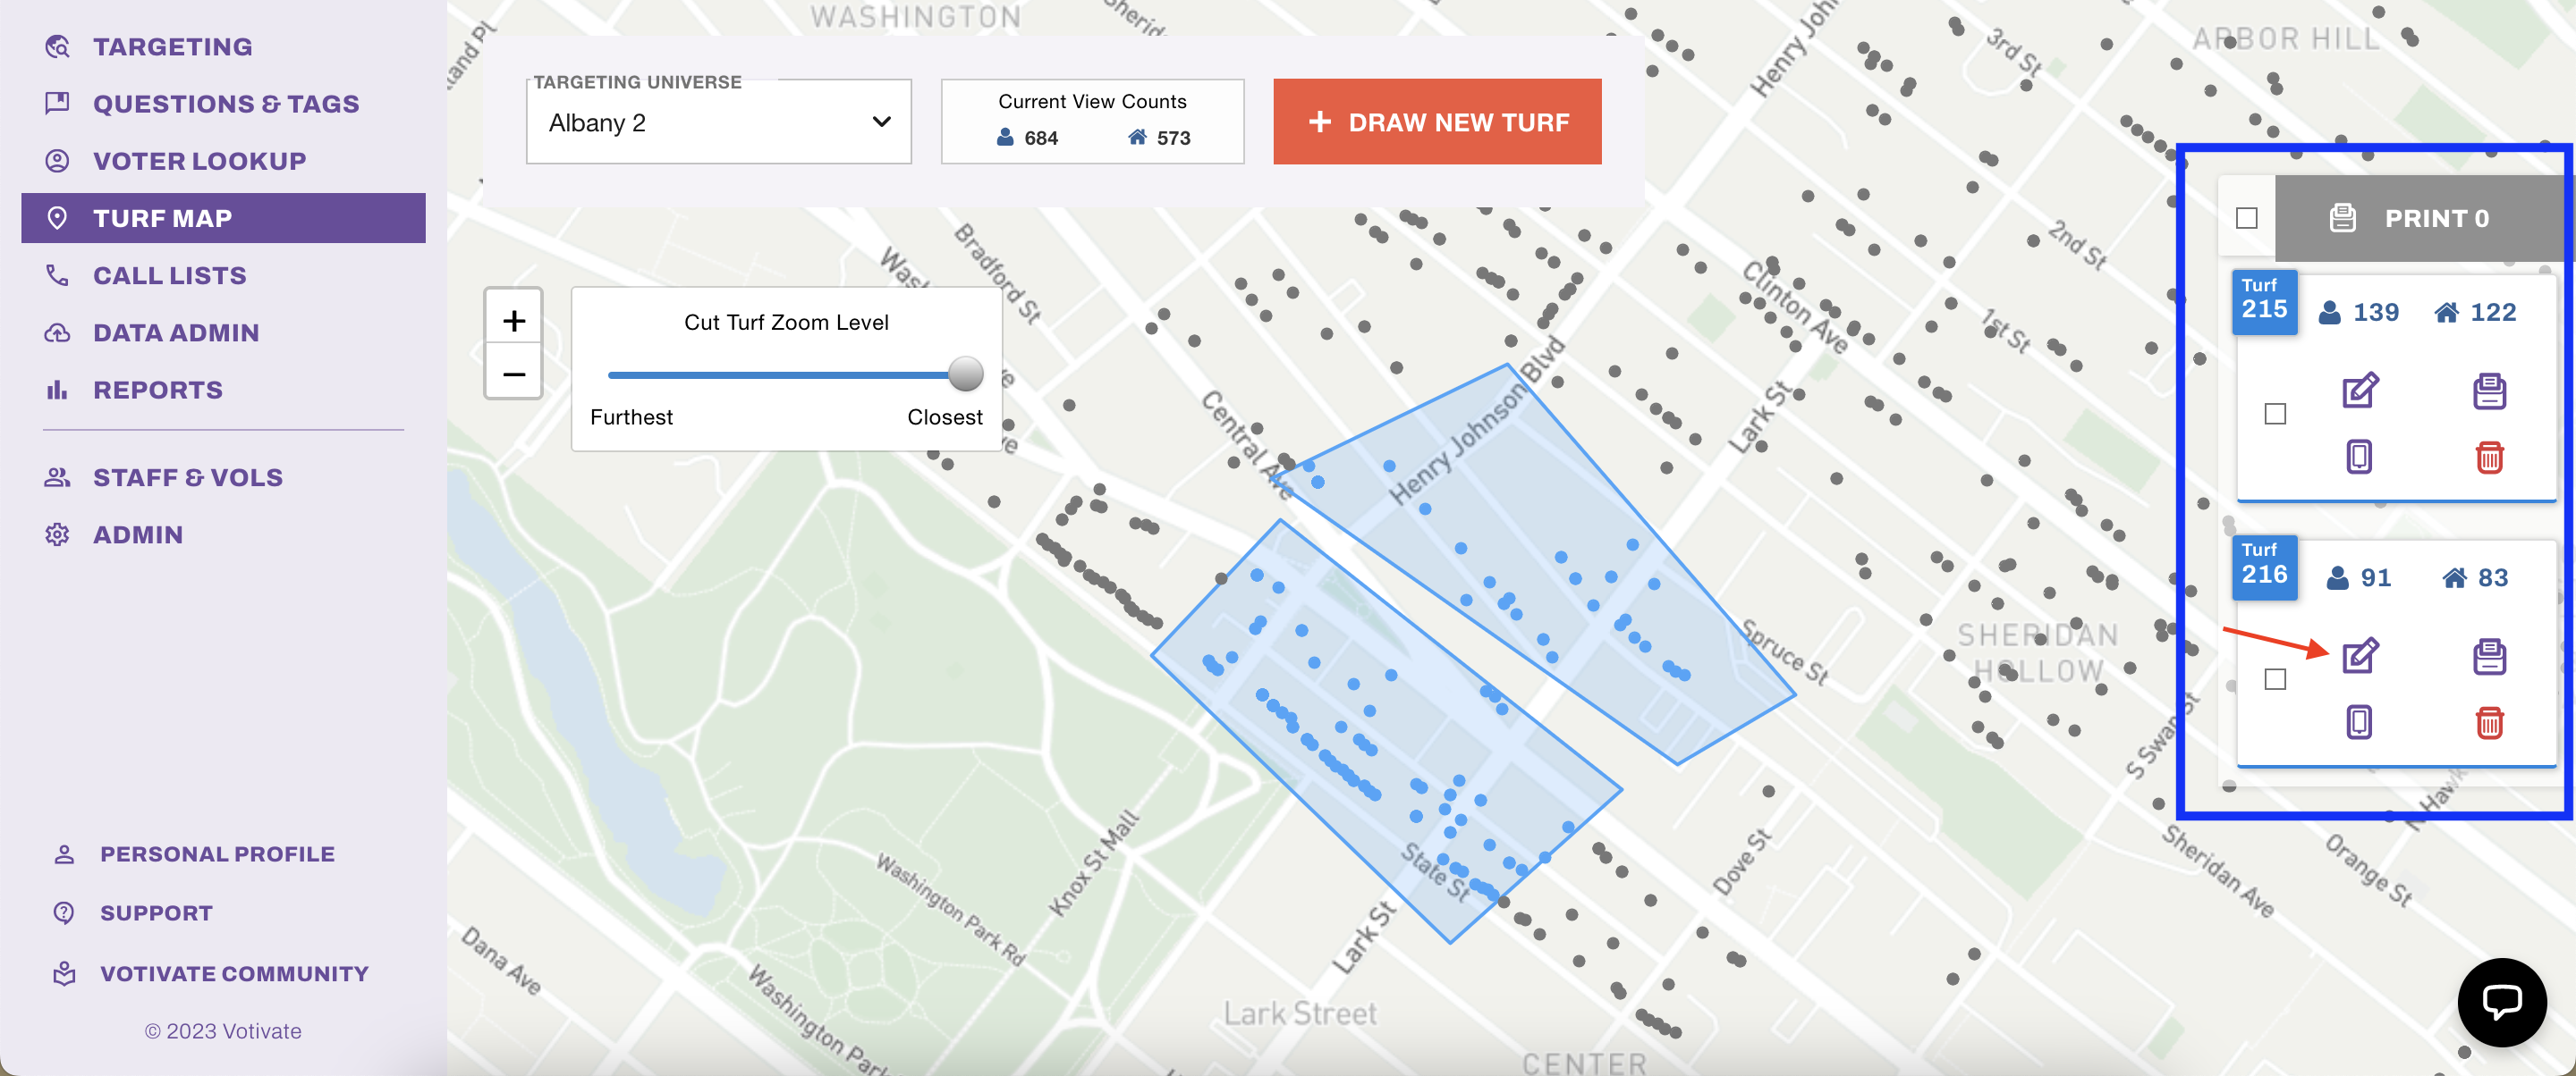
Task: Delete Turf 216 with the trash icon
Action: pyautogui.click(x=2489, y=722)
